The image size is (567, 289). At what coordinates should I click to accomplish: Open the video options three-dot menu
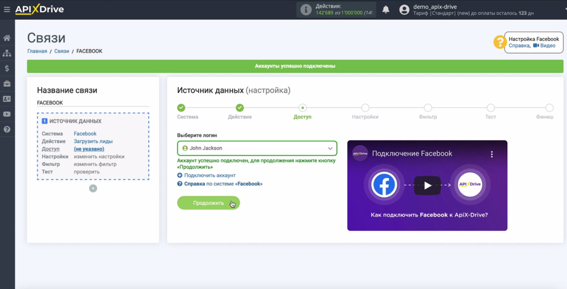coord(492,154)
